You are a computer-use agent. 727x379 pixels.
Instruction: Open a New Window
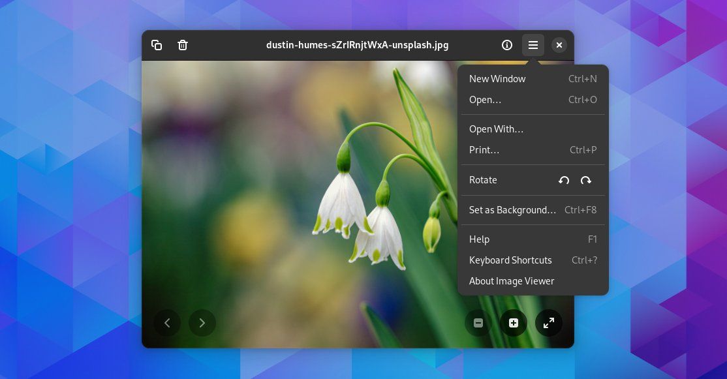pyautogui.click(x=497, y=79)
